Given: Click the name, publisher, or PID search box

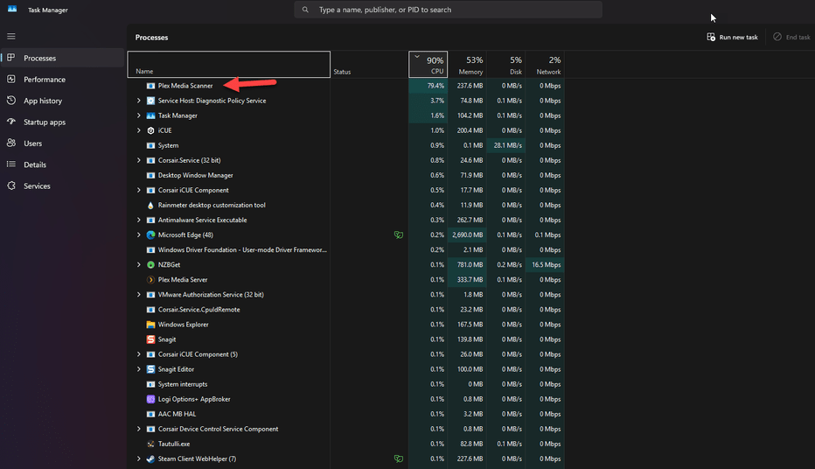Looking at the screenshot, I should (448, 10).
